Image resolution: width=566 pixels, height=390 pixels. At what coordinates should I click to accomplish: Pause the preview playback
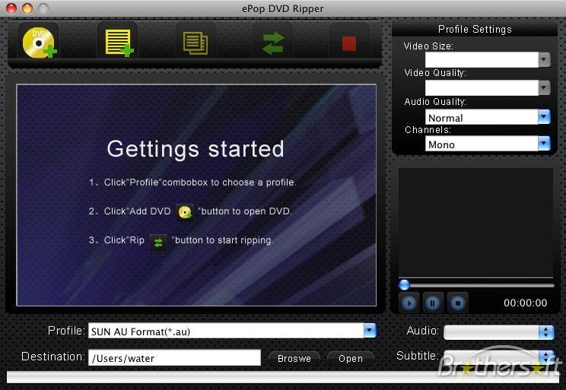432,303
